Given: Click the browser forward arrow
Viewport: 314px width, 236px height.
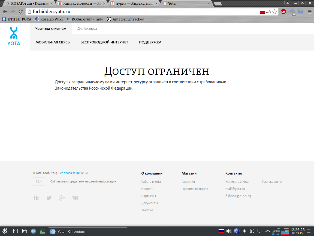Looking at the screenshot, I should coord(13,12).
